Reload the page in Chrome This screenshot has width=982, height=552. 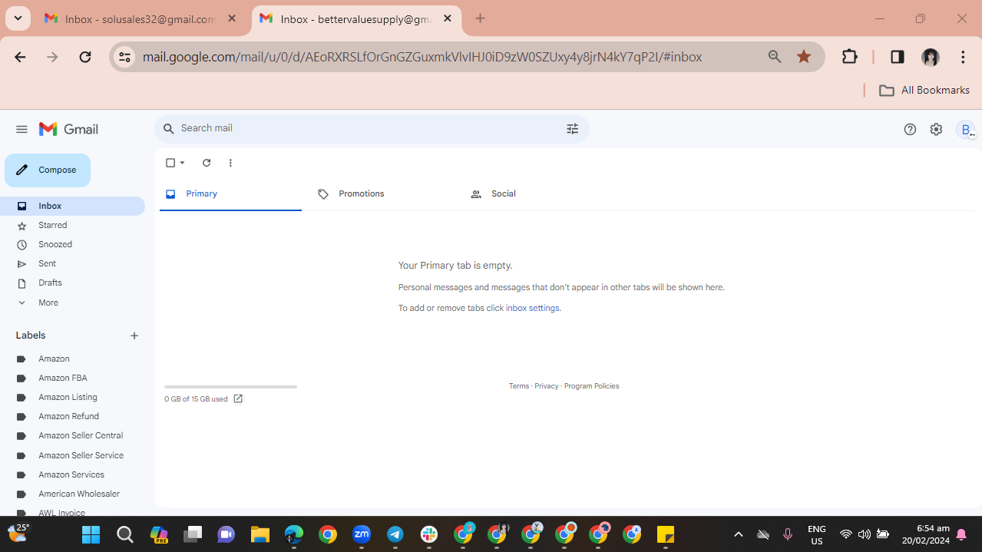(85, 57)
